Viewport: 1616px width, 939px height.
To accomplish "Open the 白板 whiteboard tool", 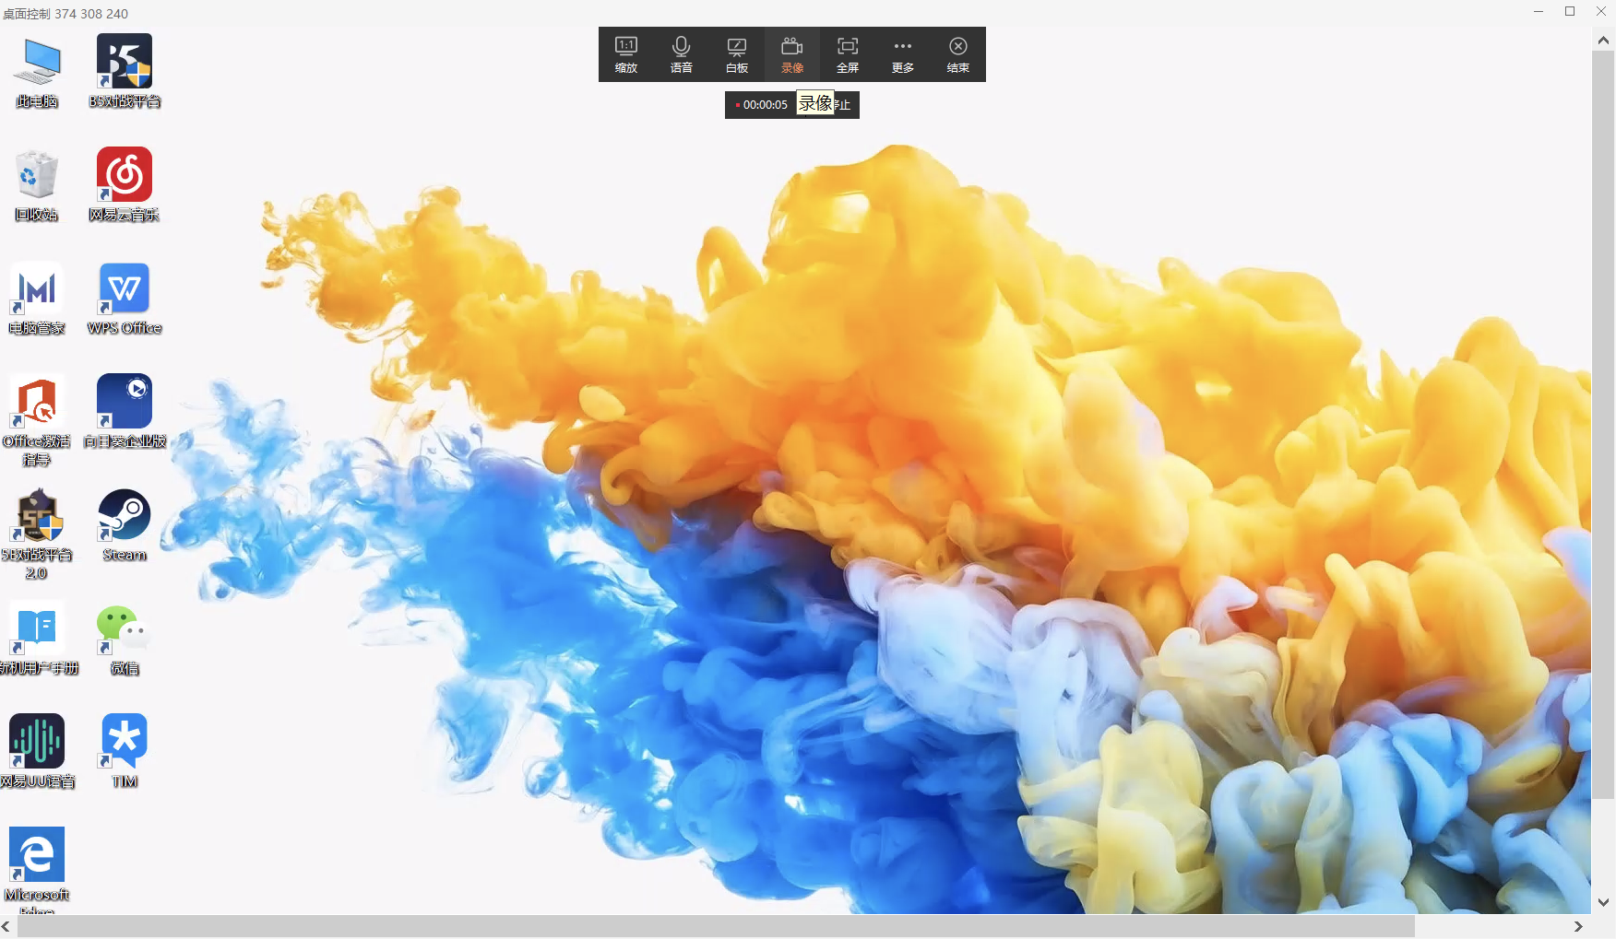I will pos(737,54).
